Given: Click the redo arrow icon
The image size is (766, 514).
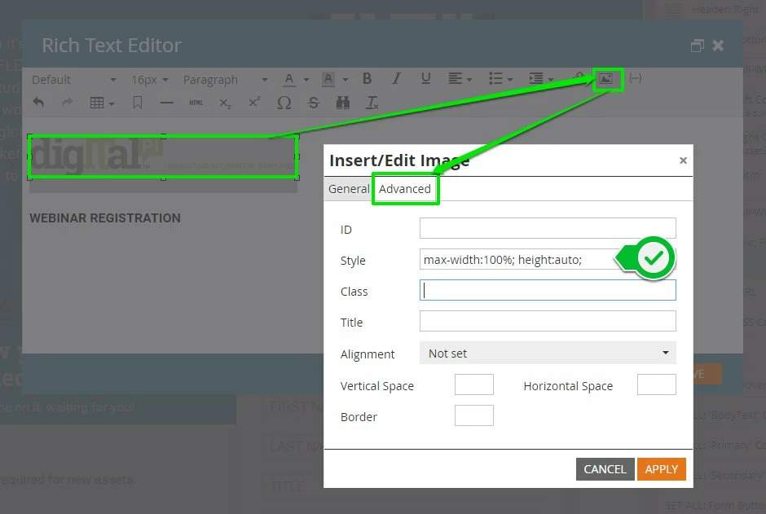Looking at the screenshot, I should [x=68, y=103].
